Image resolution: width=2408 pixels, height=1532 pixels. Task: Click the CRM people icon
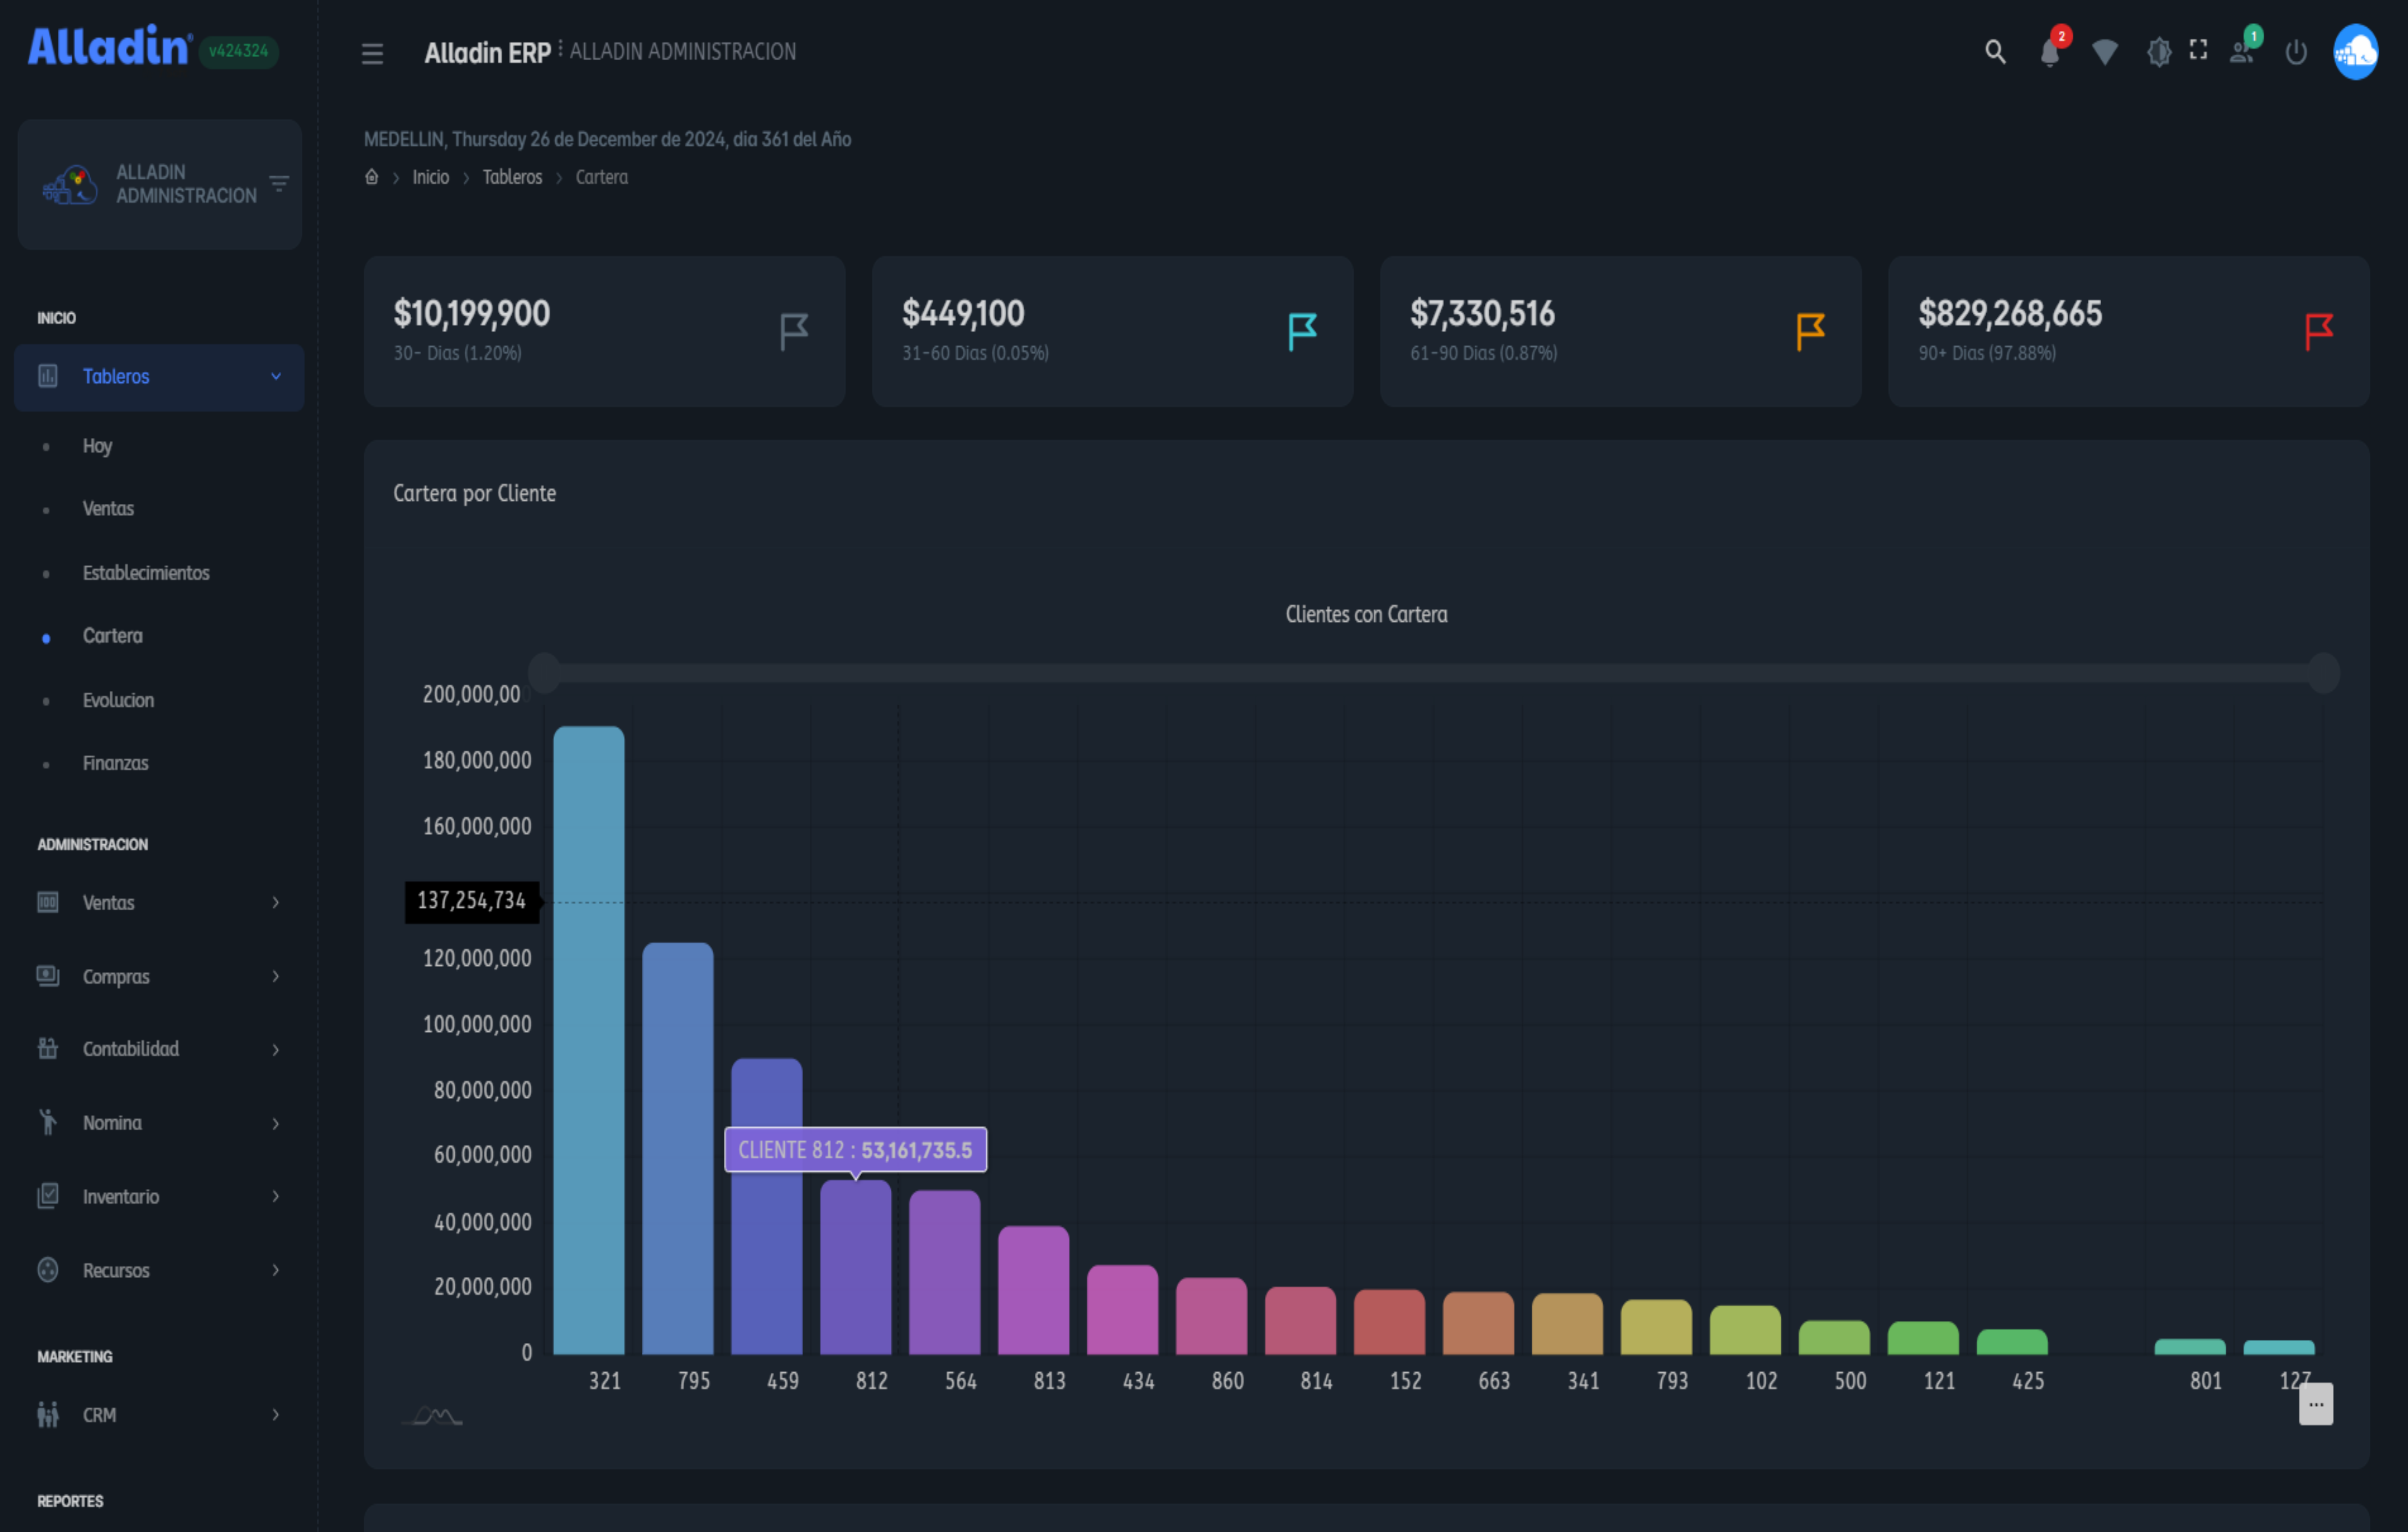48,1414
